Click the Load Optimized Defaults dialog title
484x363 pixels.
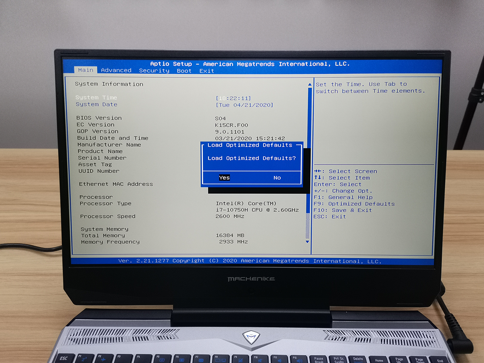tap(250, 145)
